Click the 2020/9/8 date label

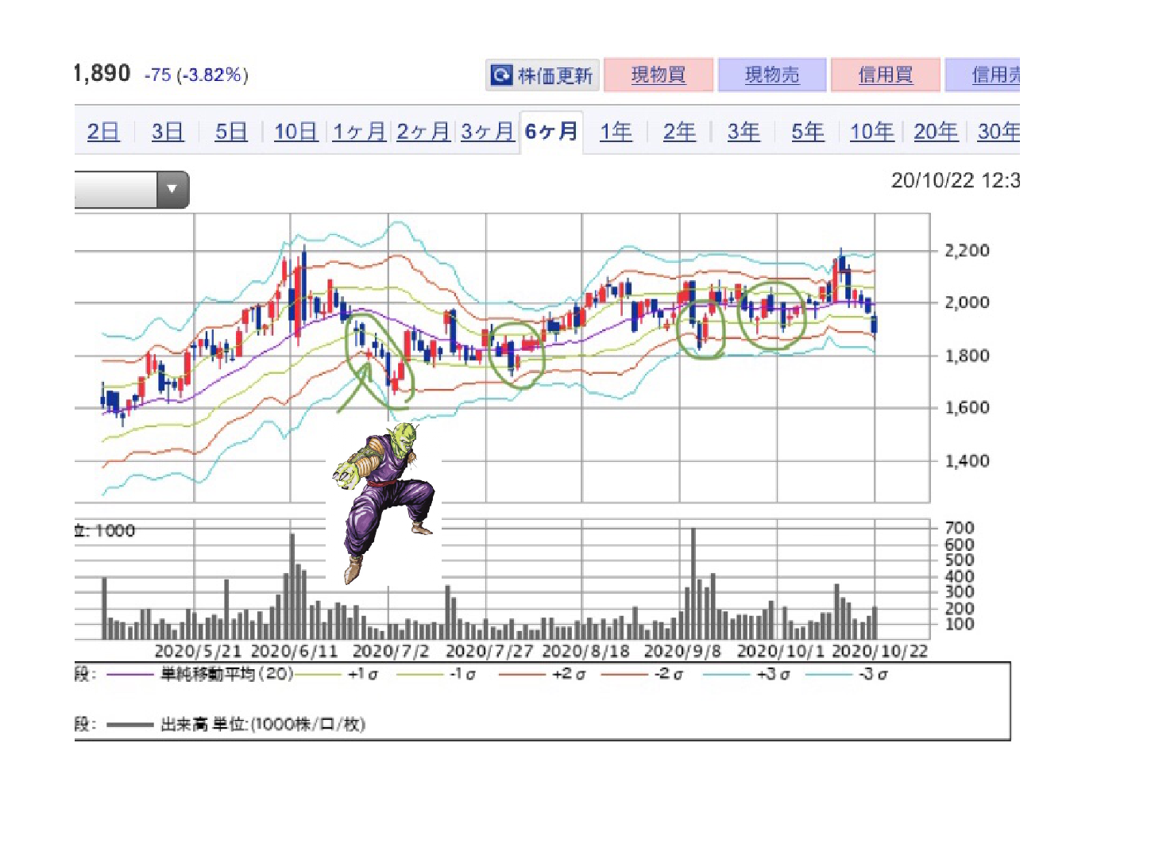click(x=682, y=651)
